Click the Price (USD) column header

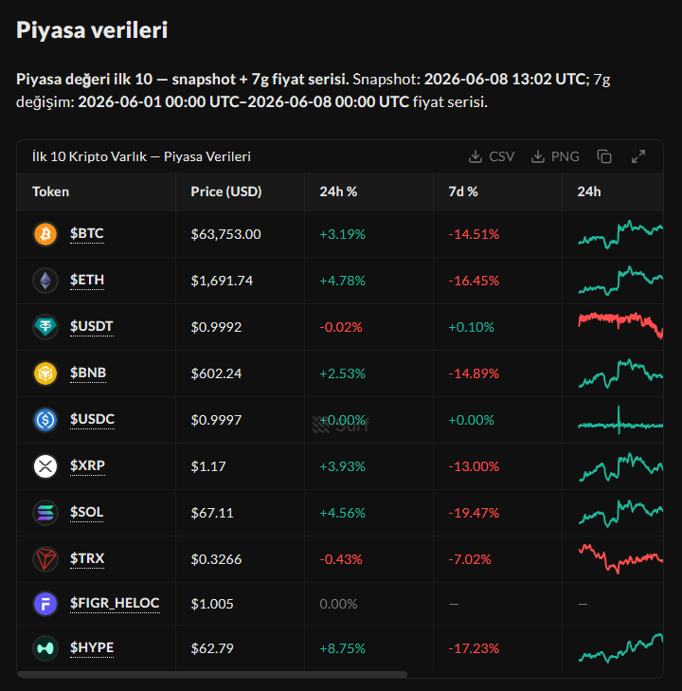pos(226,191)
